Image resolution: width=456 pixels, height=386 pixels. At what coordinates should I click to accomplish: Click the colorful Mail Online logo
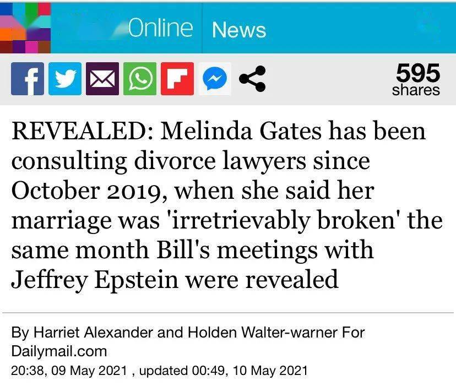pos(25,28)
